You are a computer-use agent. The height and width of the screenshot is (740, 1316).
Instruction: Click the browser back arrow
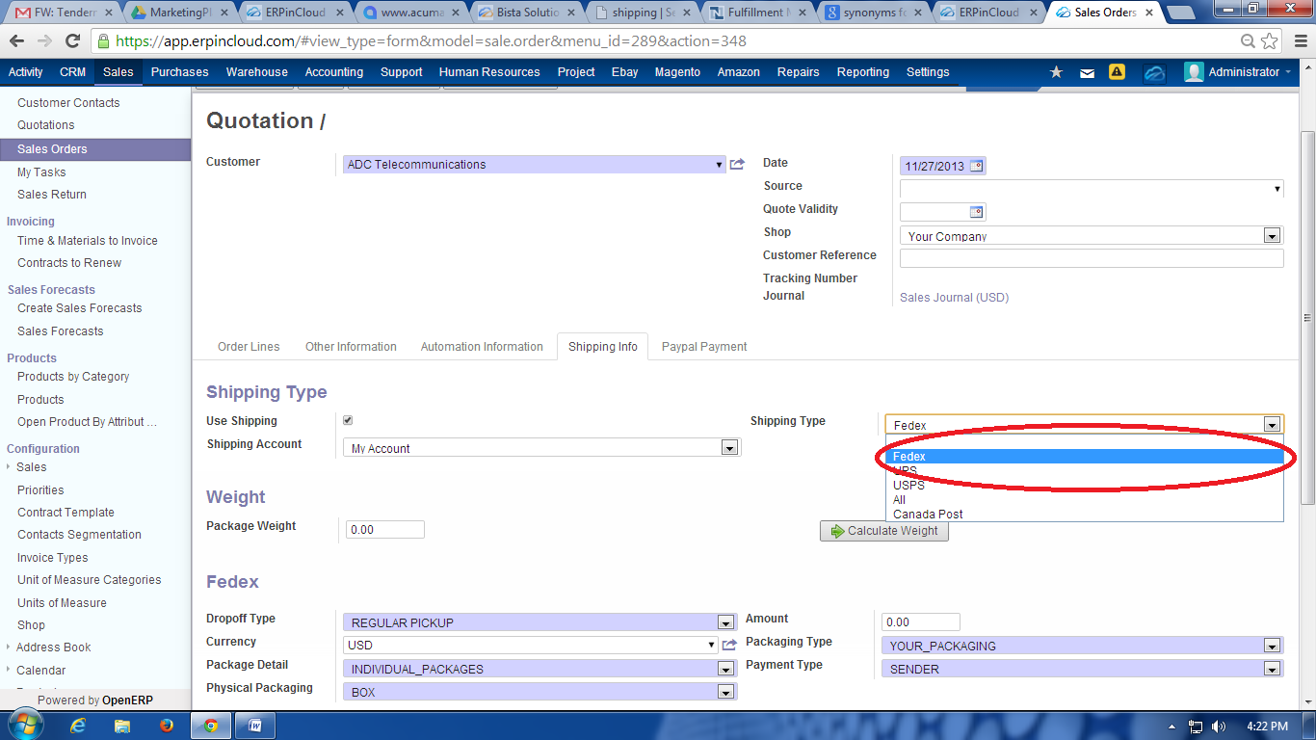[17, 41]
